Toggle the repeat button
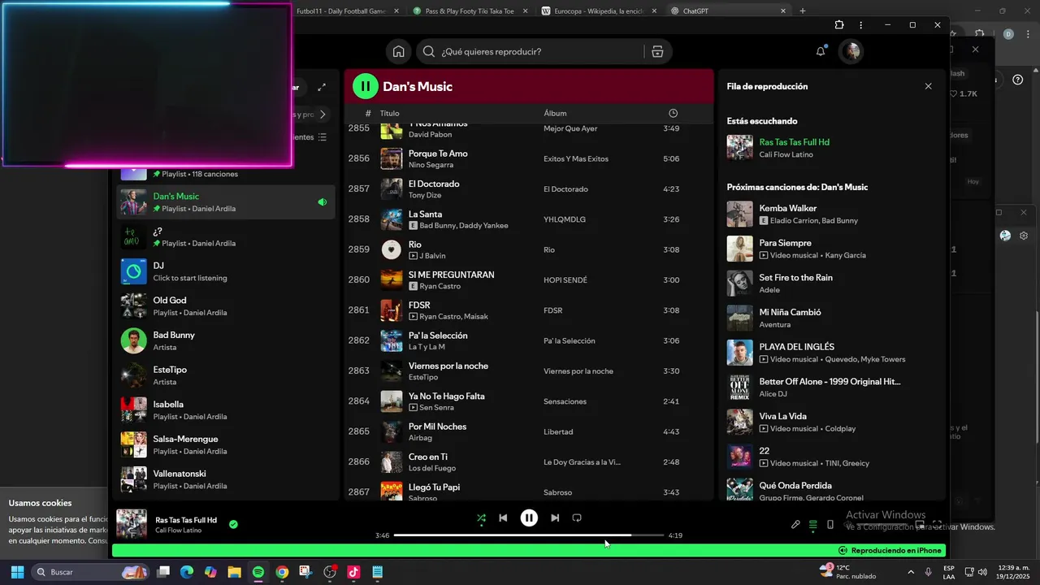This screenshot has height=585, width=1040. 577,518
